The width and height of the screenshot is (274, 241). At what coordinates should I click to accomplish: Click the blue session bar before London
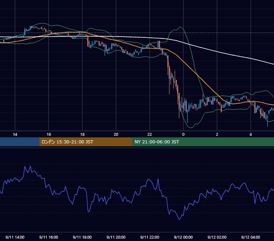click(x=20, y=142)
